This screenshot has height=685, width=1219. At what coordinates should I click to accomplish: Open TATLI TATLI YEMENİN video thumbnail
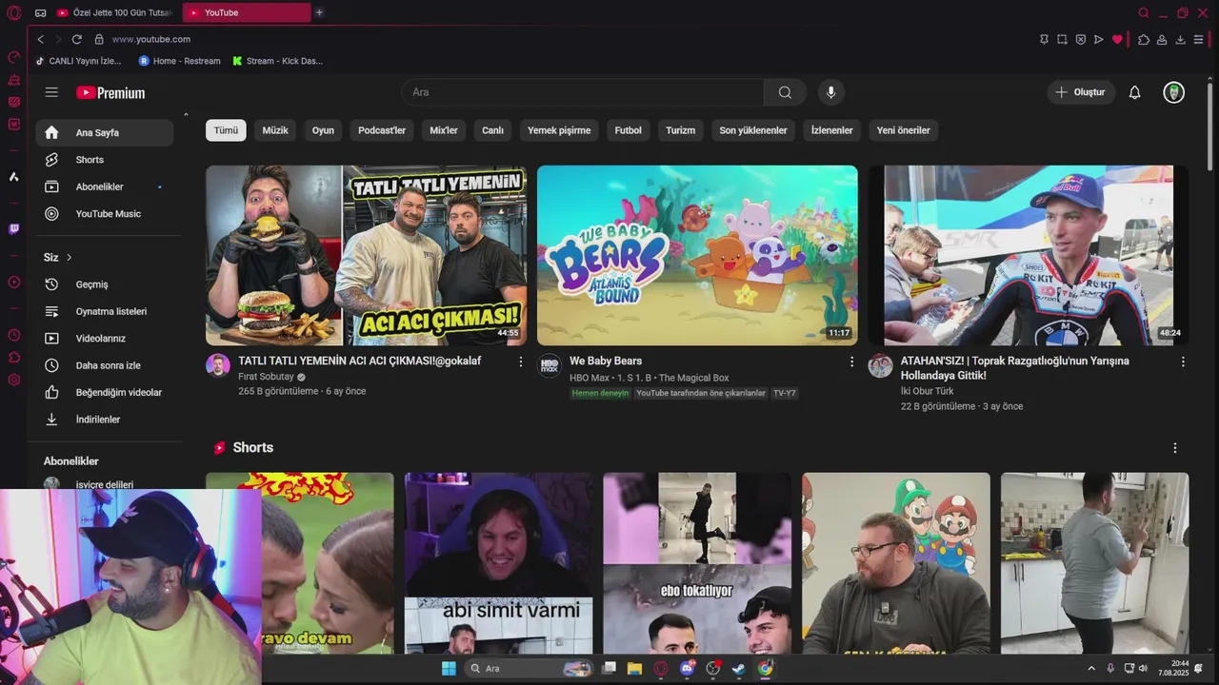pos(366,255)
